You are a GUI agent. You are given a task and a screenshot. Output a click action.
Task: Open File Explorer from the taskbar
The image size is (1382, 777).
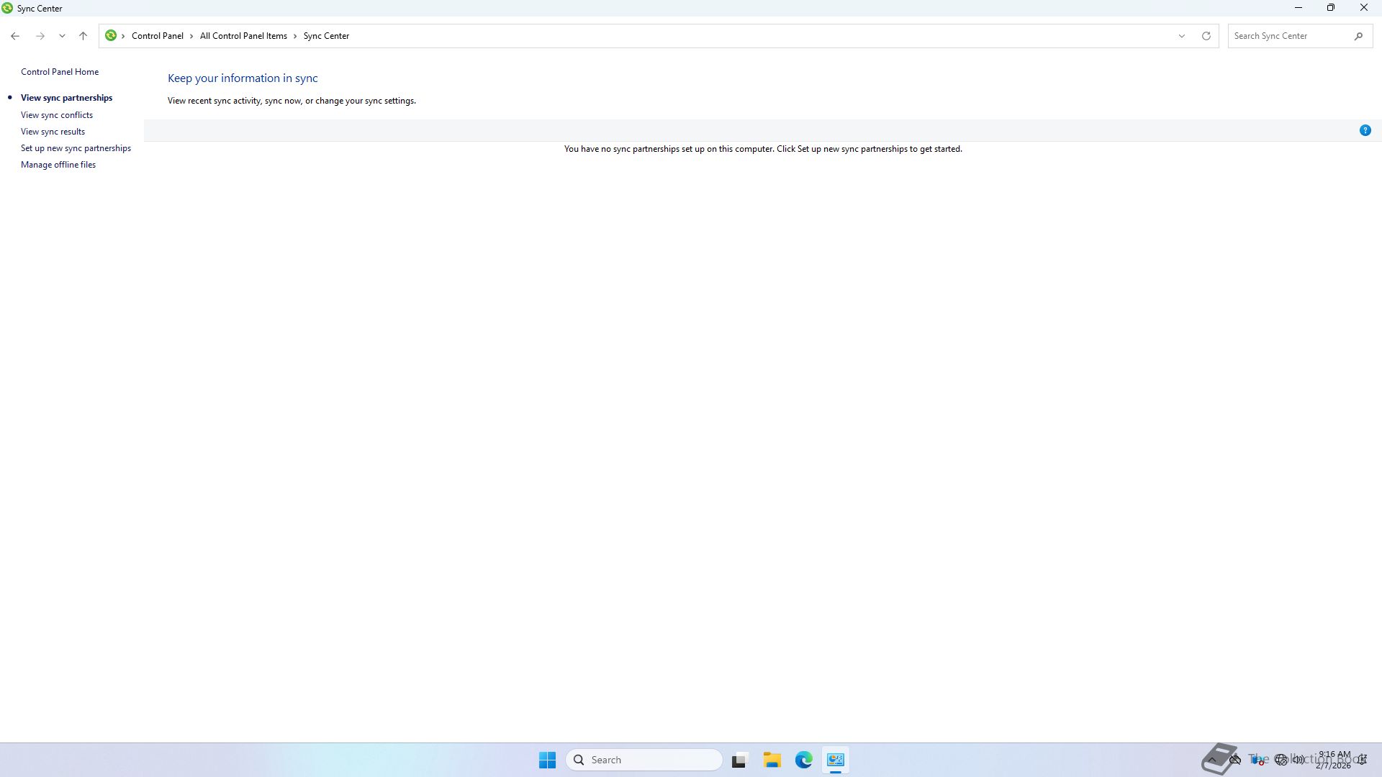[772, 760]
